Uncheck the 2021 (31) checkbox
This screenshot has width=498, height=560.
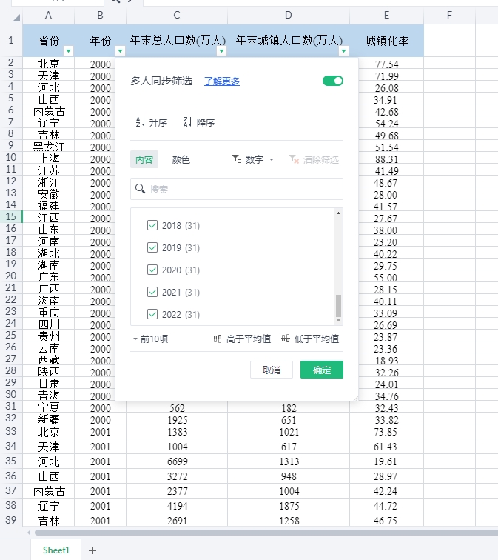[x=152, y=292]
